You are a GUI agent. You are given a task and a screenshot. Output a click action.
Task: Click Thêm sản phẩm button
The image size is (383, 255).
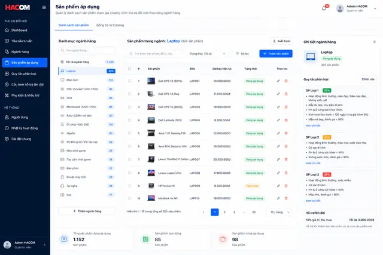point(276,54)
